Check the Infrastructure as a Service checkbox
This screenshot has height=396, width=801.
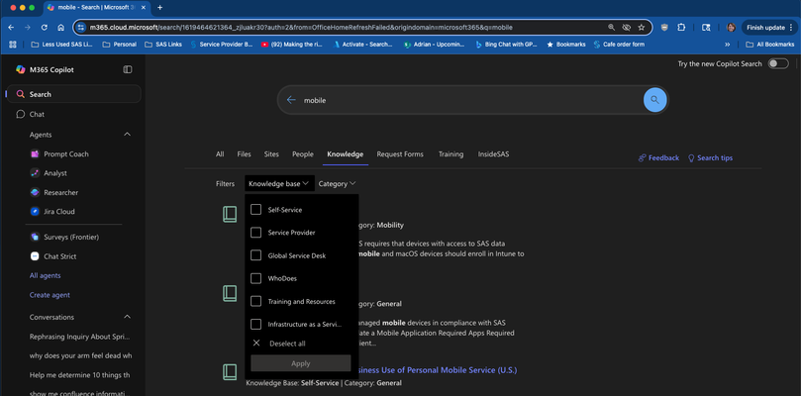[x=255, y=324]
